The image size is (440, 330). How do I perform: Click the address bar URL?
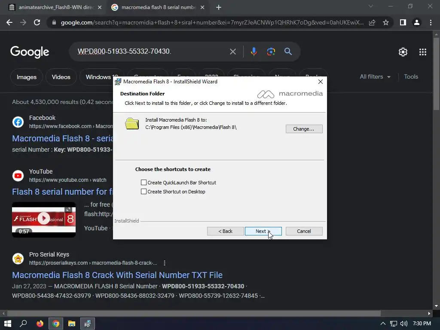(x=212, y=22)
